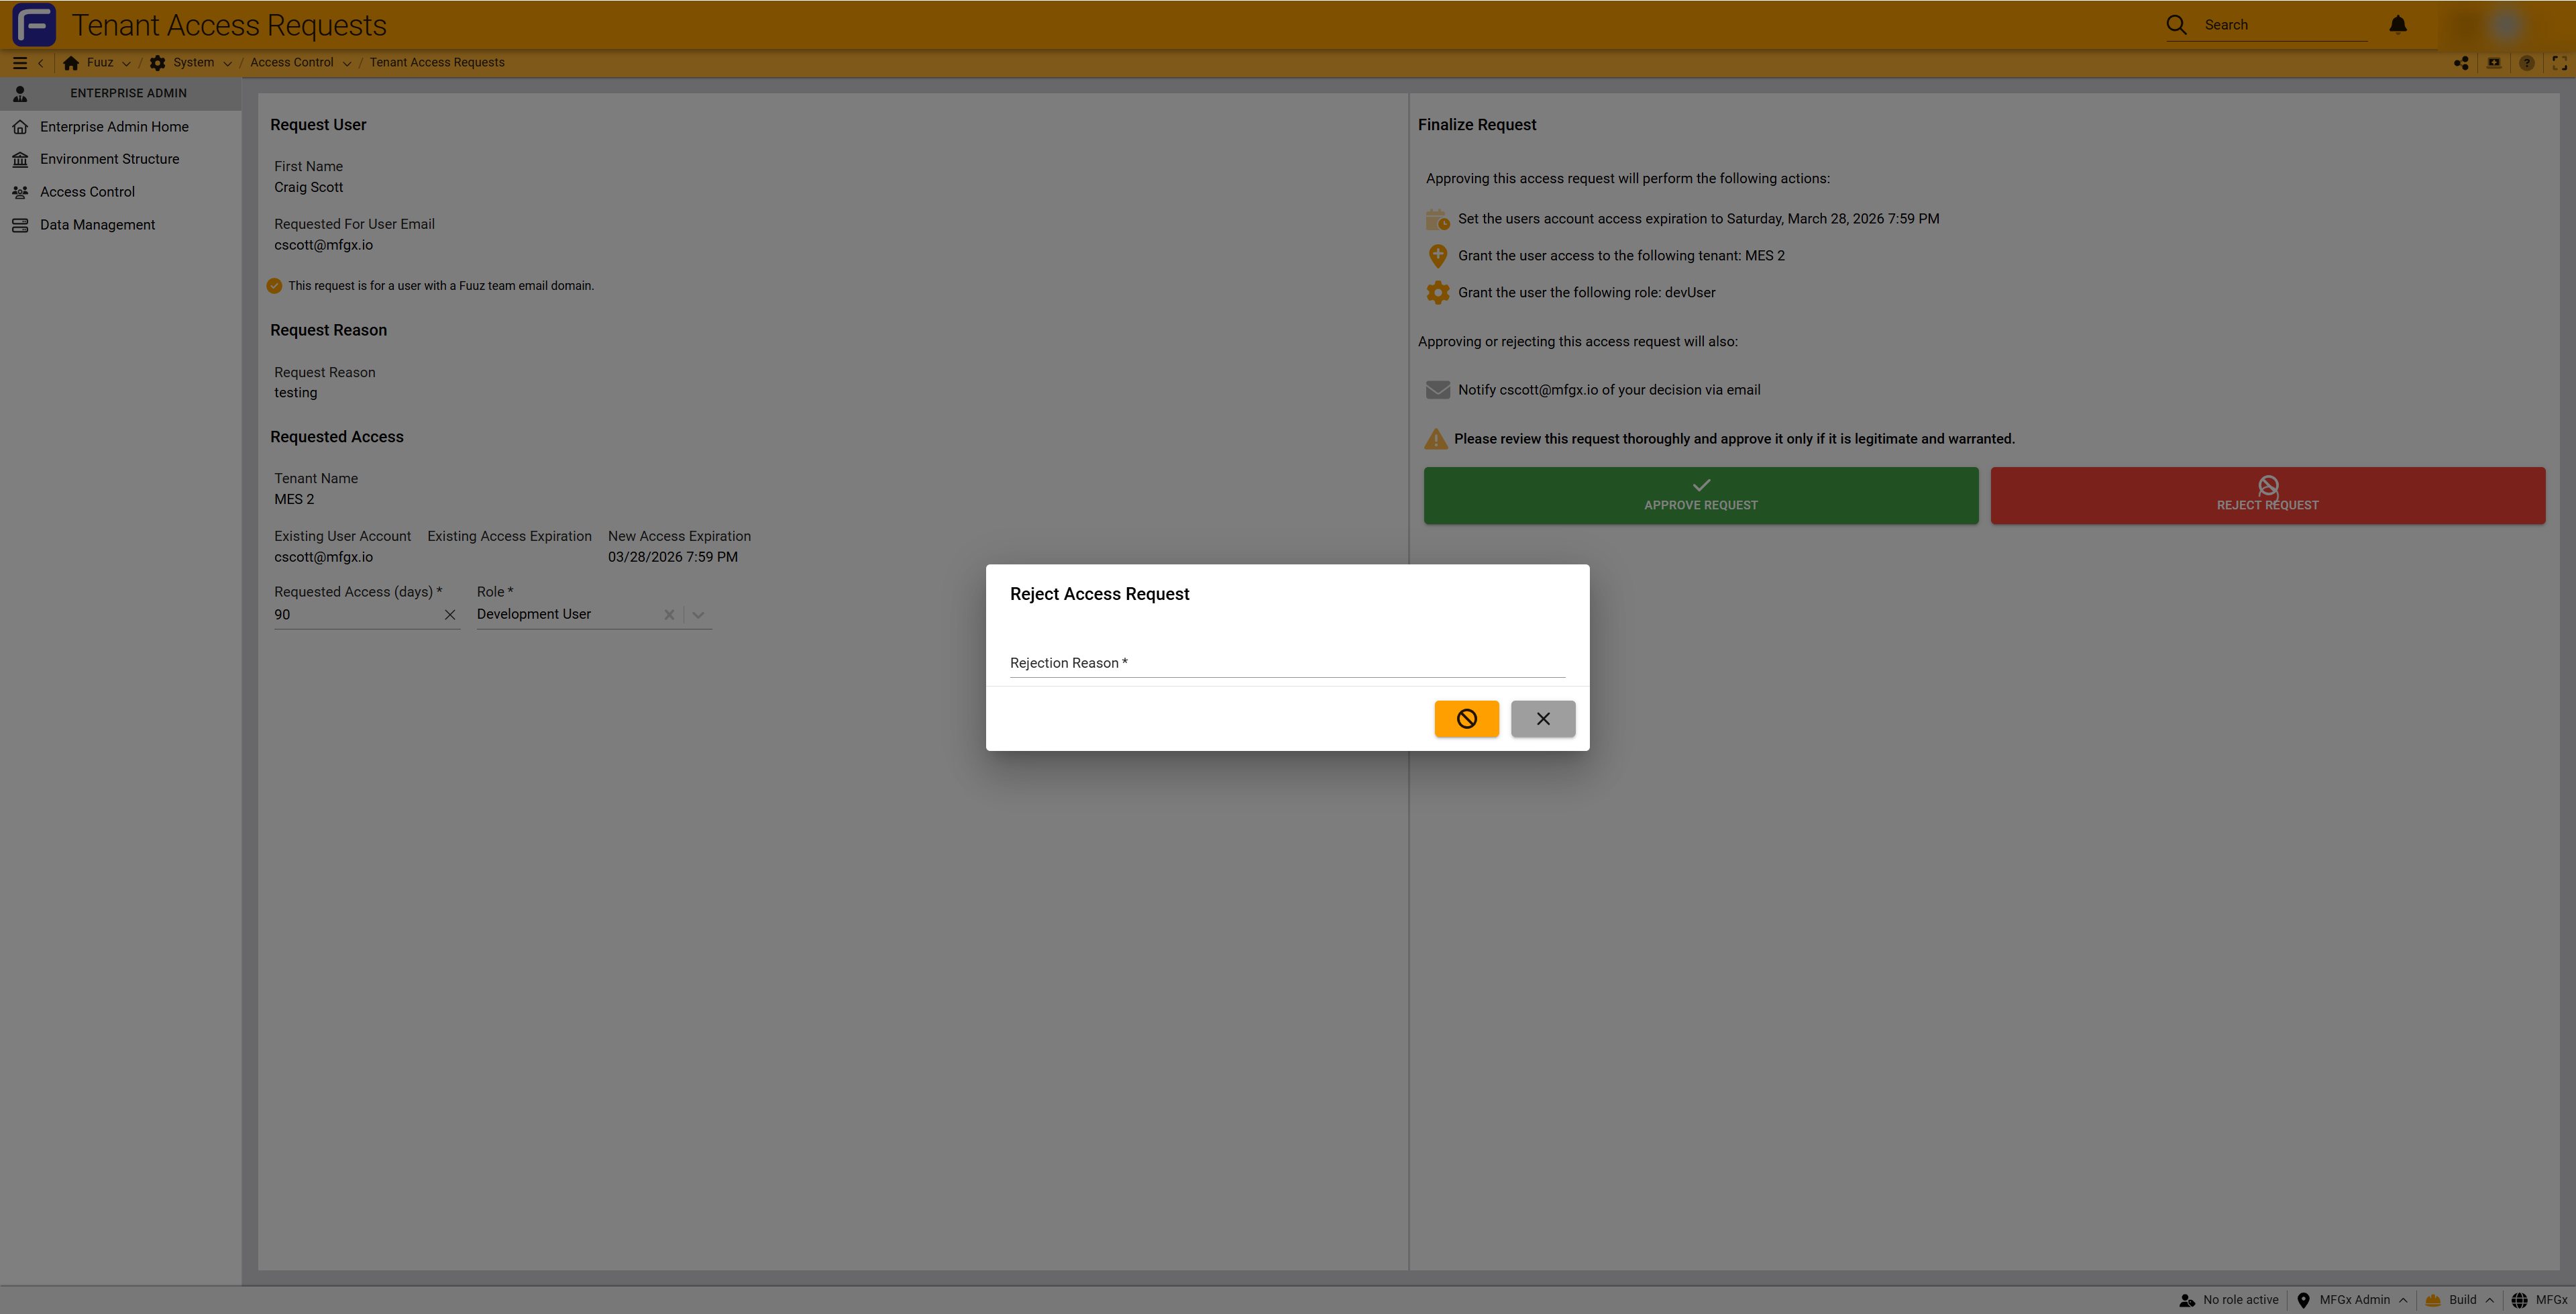The width and height of the screenshot is (2576, 1314).
Task: Click the tenant pin icon near MES 2
Action: pyautogui.click(x=1438, y=256)
